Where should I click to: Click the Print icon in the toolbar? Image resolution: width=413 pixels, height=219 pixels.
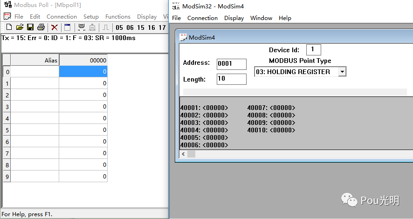click(41, 27)
